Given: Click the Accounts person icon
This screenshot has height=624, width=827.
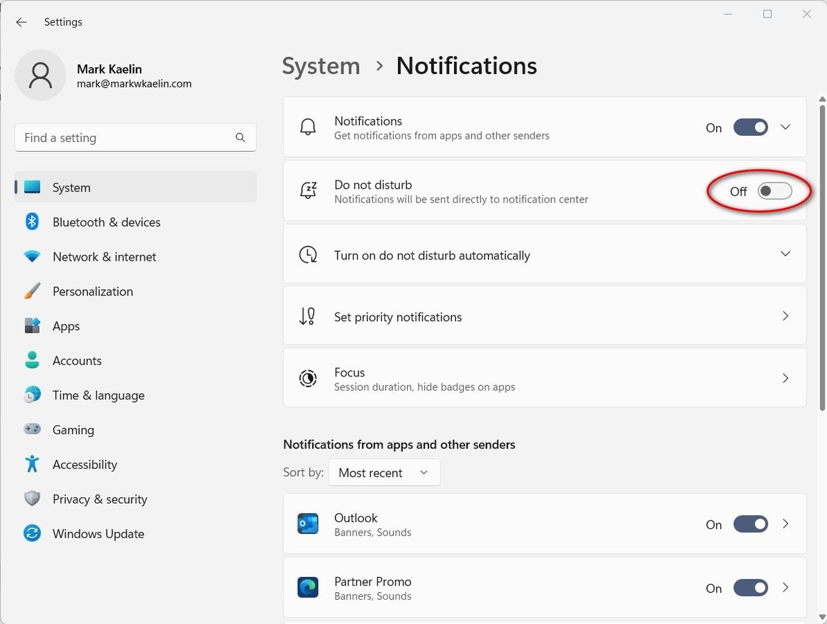Looking at the screenshot, I should 32,361.
